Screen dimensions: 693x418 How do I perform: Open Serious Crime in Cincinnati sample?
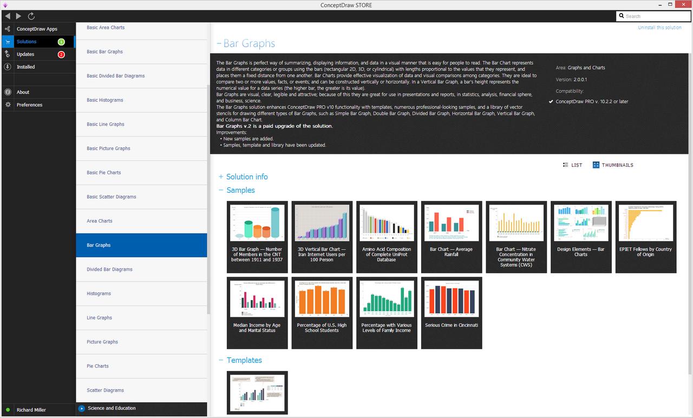[x=452, y=312]
